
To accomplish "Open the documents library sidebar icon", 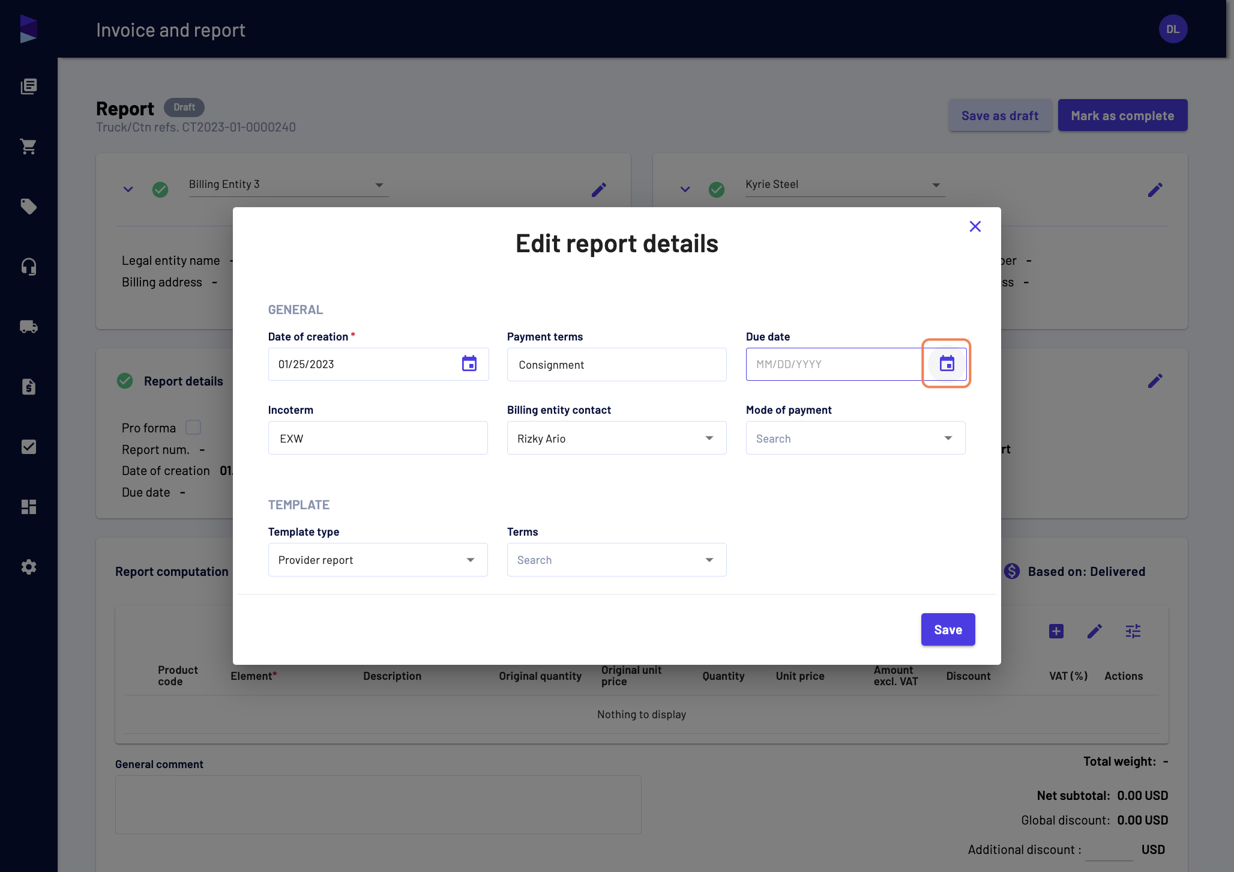I will (x=28, y=86).
